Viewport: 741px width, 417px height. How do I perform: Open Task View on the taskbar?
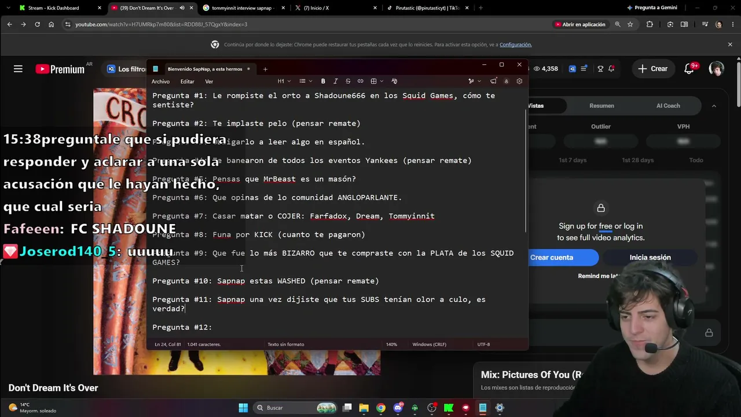(x=347, y=408)
